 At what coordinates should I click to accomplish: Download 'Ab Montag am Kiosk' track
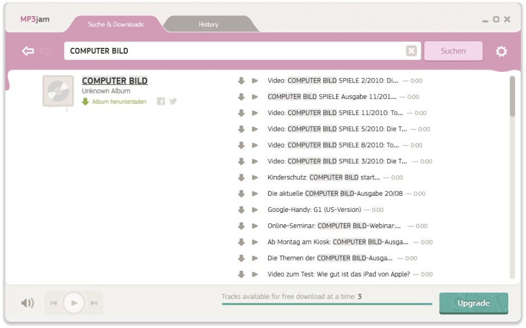(241, 242)
